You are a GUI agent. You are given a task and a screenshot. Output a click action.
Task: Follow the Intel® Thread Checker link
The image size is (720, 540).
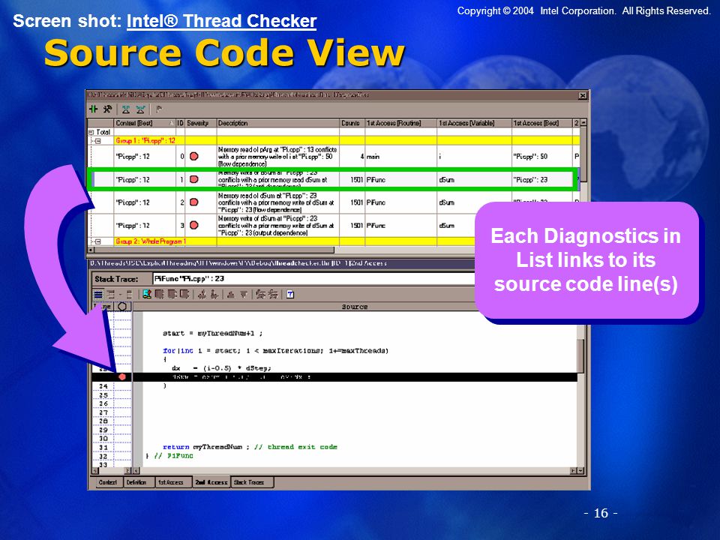tap(221, 21)
